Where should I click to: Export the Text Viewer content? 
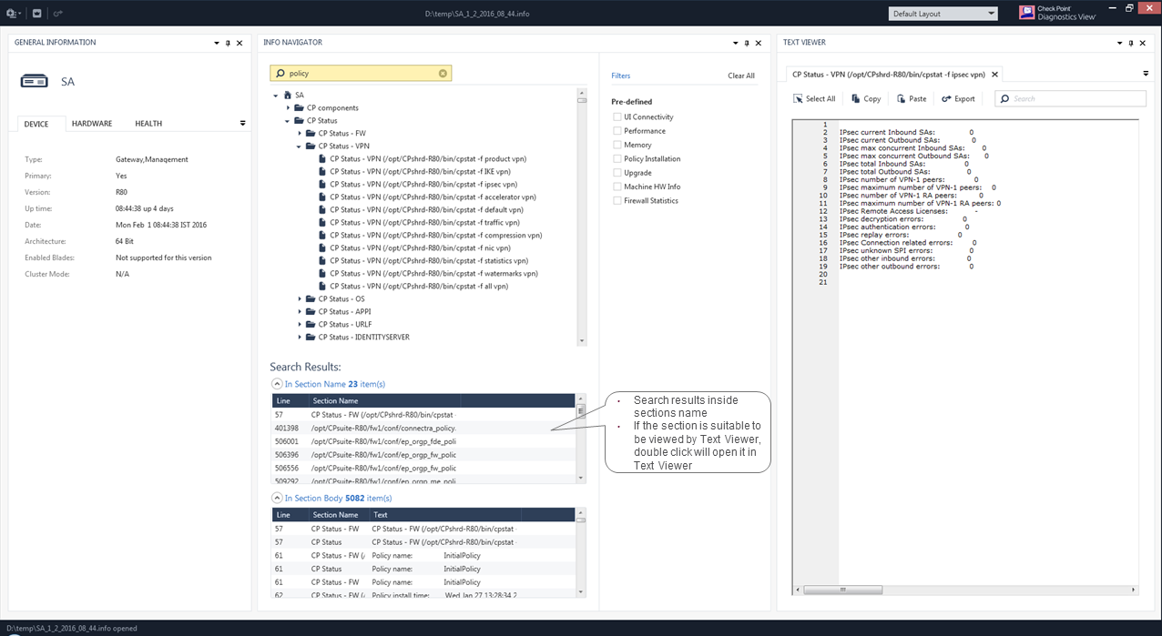[958, 98]
